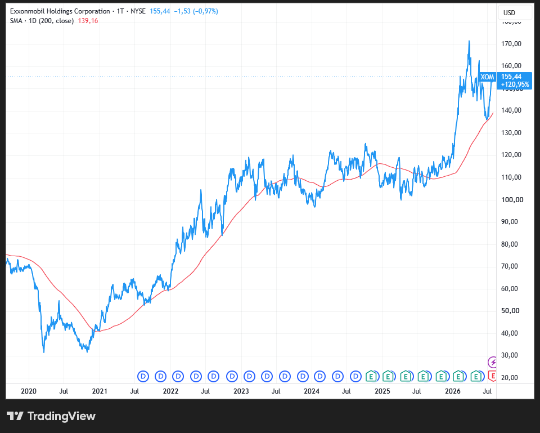Click the August 2022 dividend marker
This screenshot has height=433, width=540.
coord(214,376)
